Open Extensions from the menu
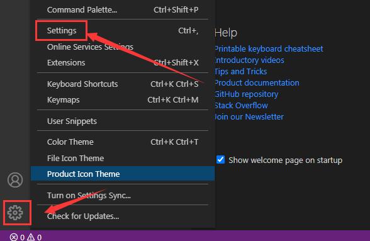Viewport: 370px width, 241px height. click(x=123, y=62)
